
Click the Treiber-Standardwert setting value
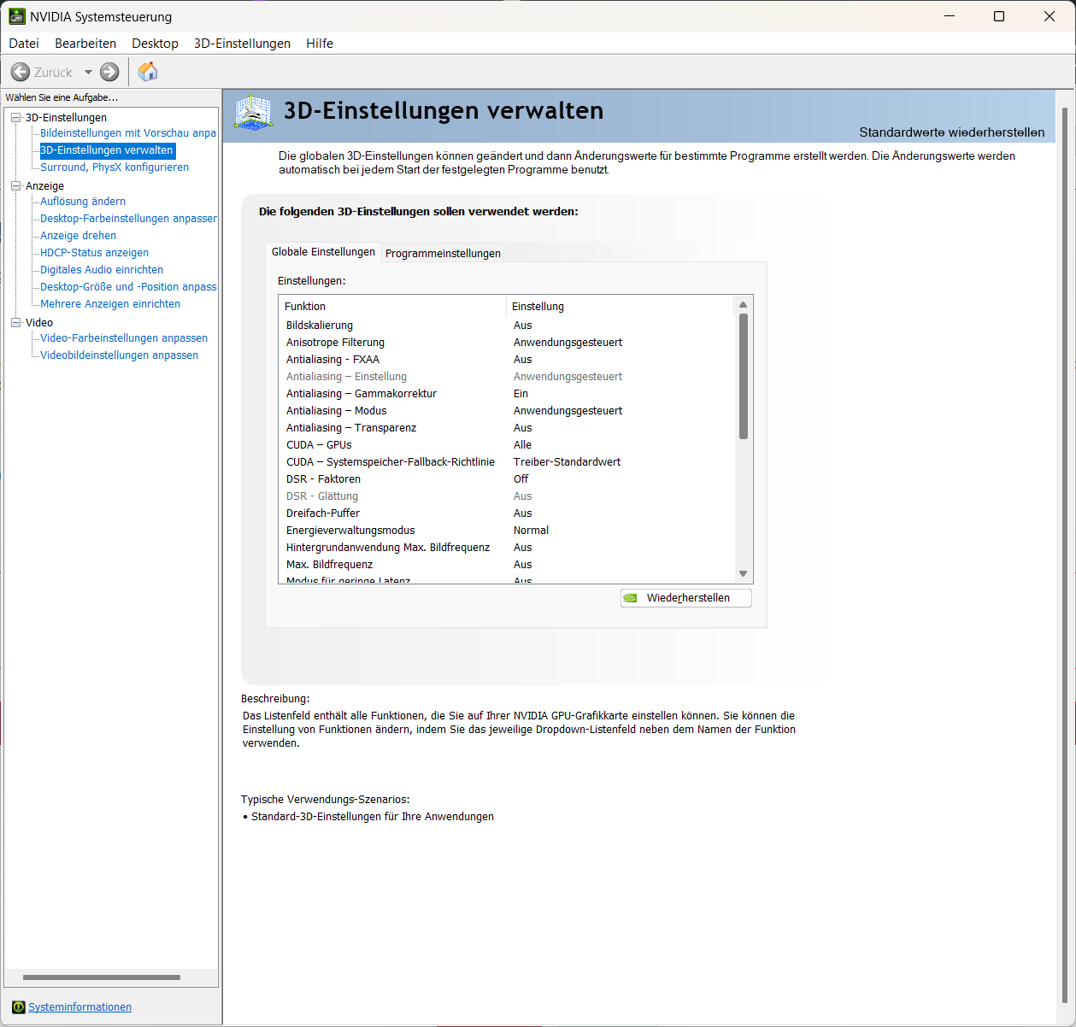(567, 462)
